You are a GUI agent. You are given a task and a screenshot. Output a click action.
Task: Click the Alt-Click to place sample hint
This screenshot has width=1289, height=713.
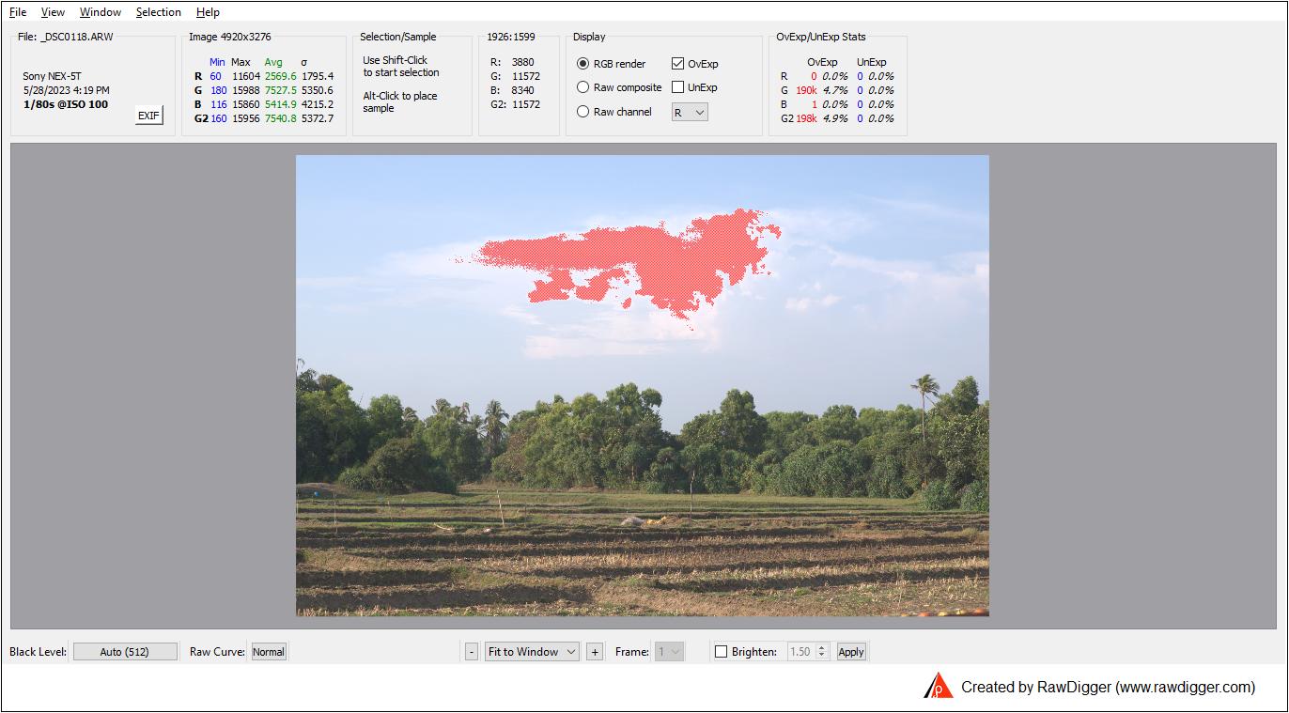(400, 101)
